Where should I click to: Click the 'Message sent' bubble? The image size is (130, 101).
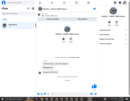(48, 68)
